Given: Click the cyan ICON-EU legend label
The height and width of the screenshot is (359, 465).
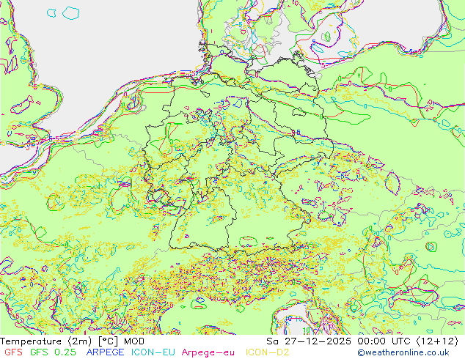Looking at the screenshot, I should [153, 352].
